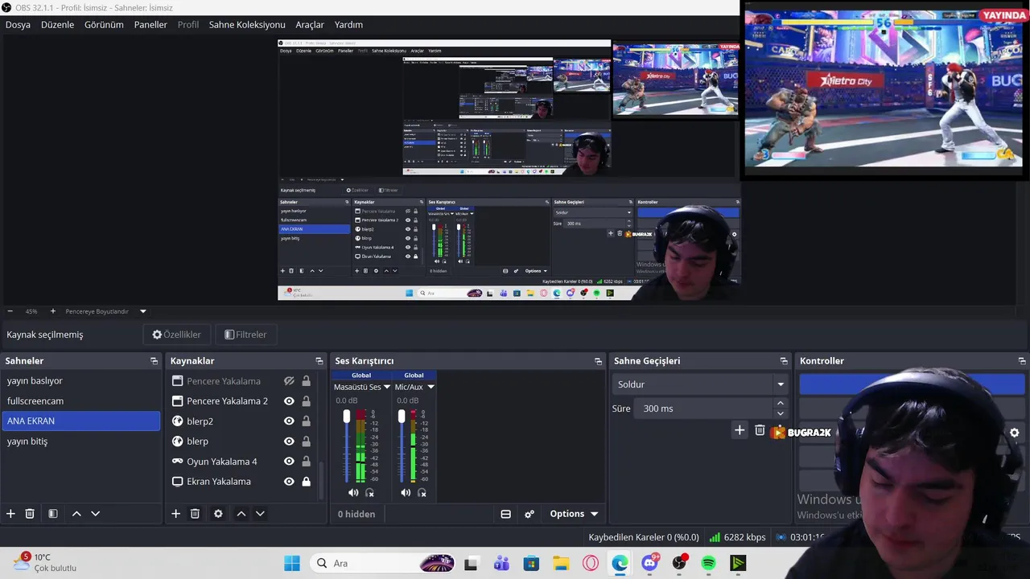Open Görünüm menu
1030x579 pixels.
click(104, 25)
